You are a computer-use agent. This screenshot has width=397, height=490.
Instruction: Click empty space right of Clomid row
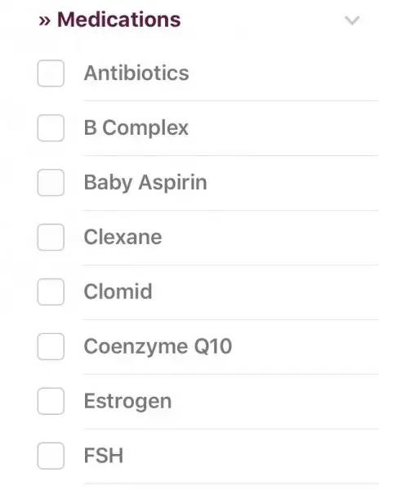tap(265, 292)
